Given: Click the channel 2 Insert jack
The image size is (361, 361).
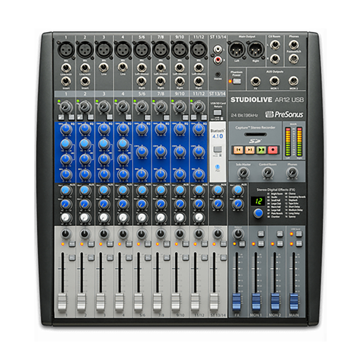Looking at the screenshot, I should 85,81.
